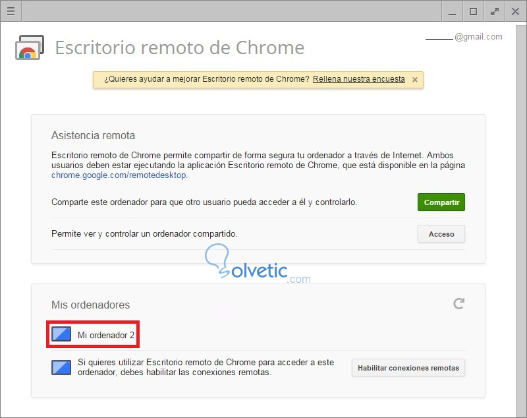Click the 'Mis ordenadores' heading
The image size is (527, 418).
pos(90,305)
